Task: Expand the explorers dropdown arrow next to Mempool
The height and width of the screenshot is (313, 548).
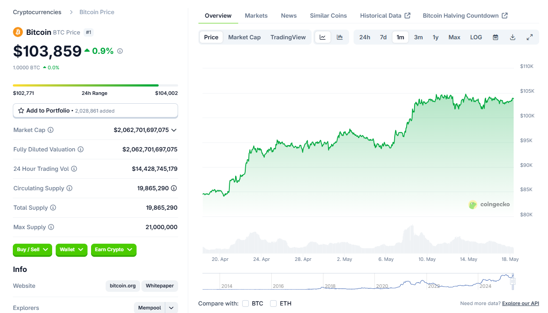Action: (171, 308)
